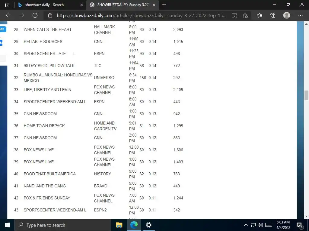
Task: Show hidden system tray icons
Action: pos(246,225)
